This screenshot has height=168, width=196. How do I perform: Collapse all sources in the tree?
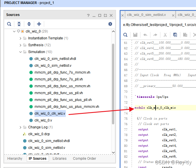[19, 24]
